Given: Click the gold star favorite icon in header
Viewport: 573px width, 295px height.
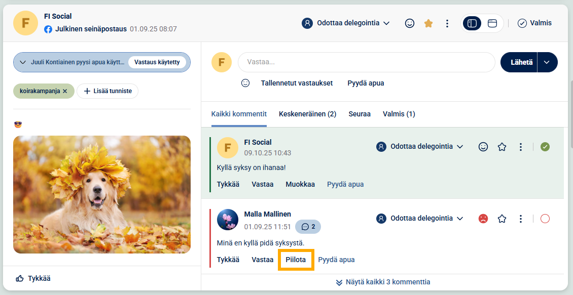Looking at the screenshot, I should coord(428,23).
